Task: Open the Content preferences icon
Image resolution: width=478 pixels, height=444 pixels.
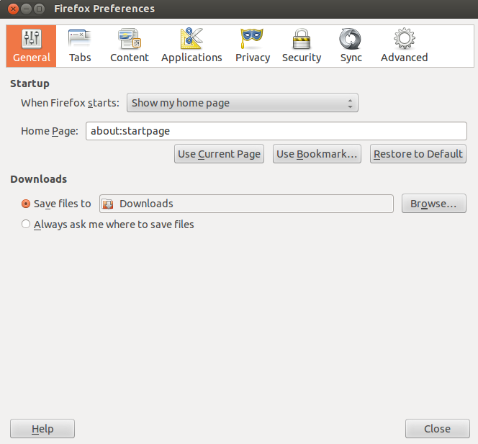Action: click(130, 39)
